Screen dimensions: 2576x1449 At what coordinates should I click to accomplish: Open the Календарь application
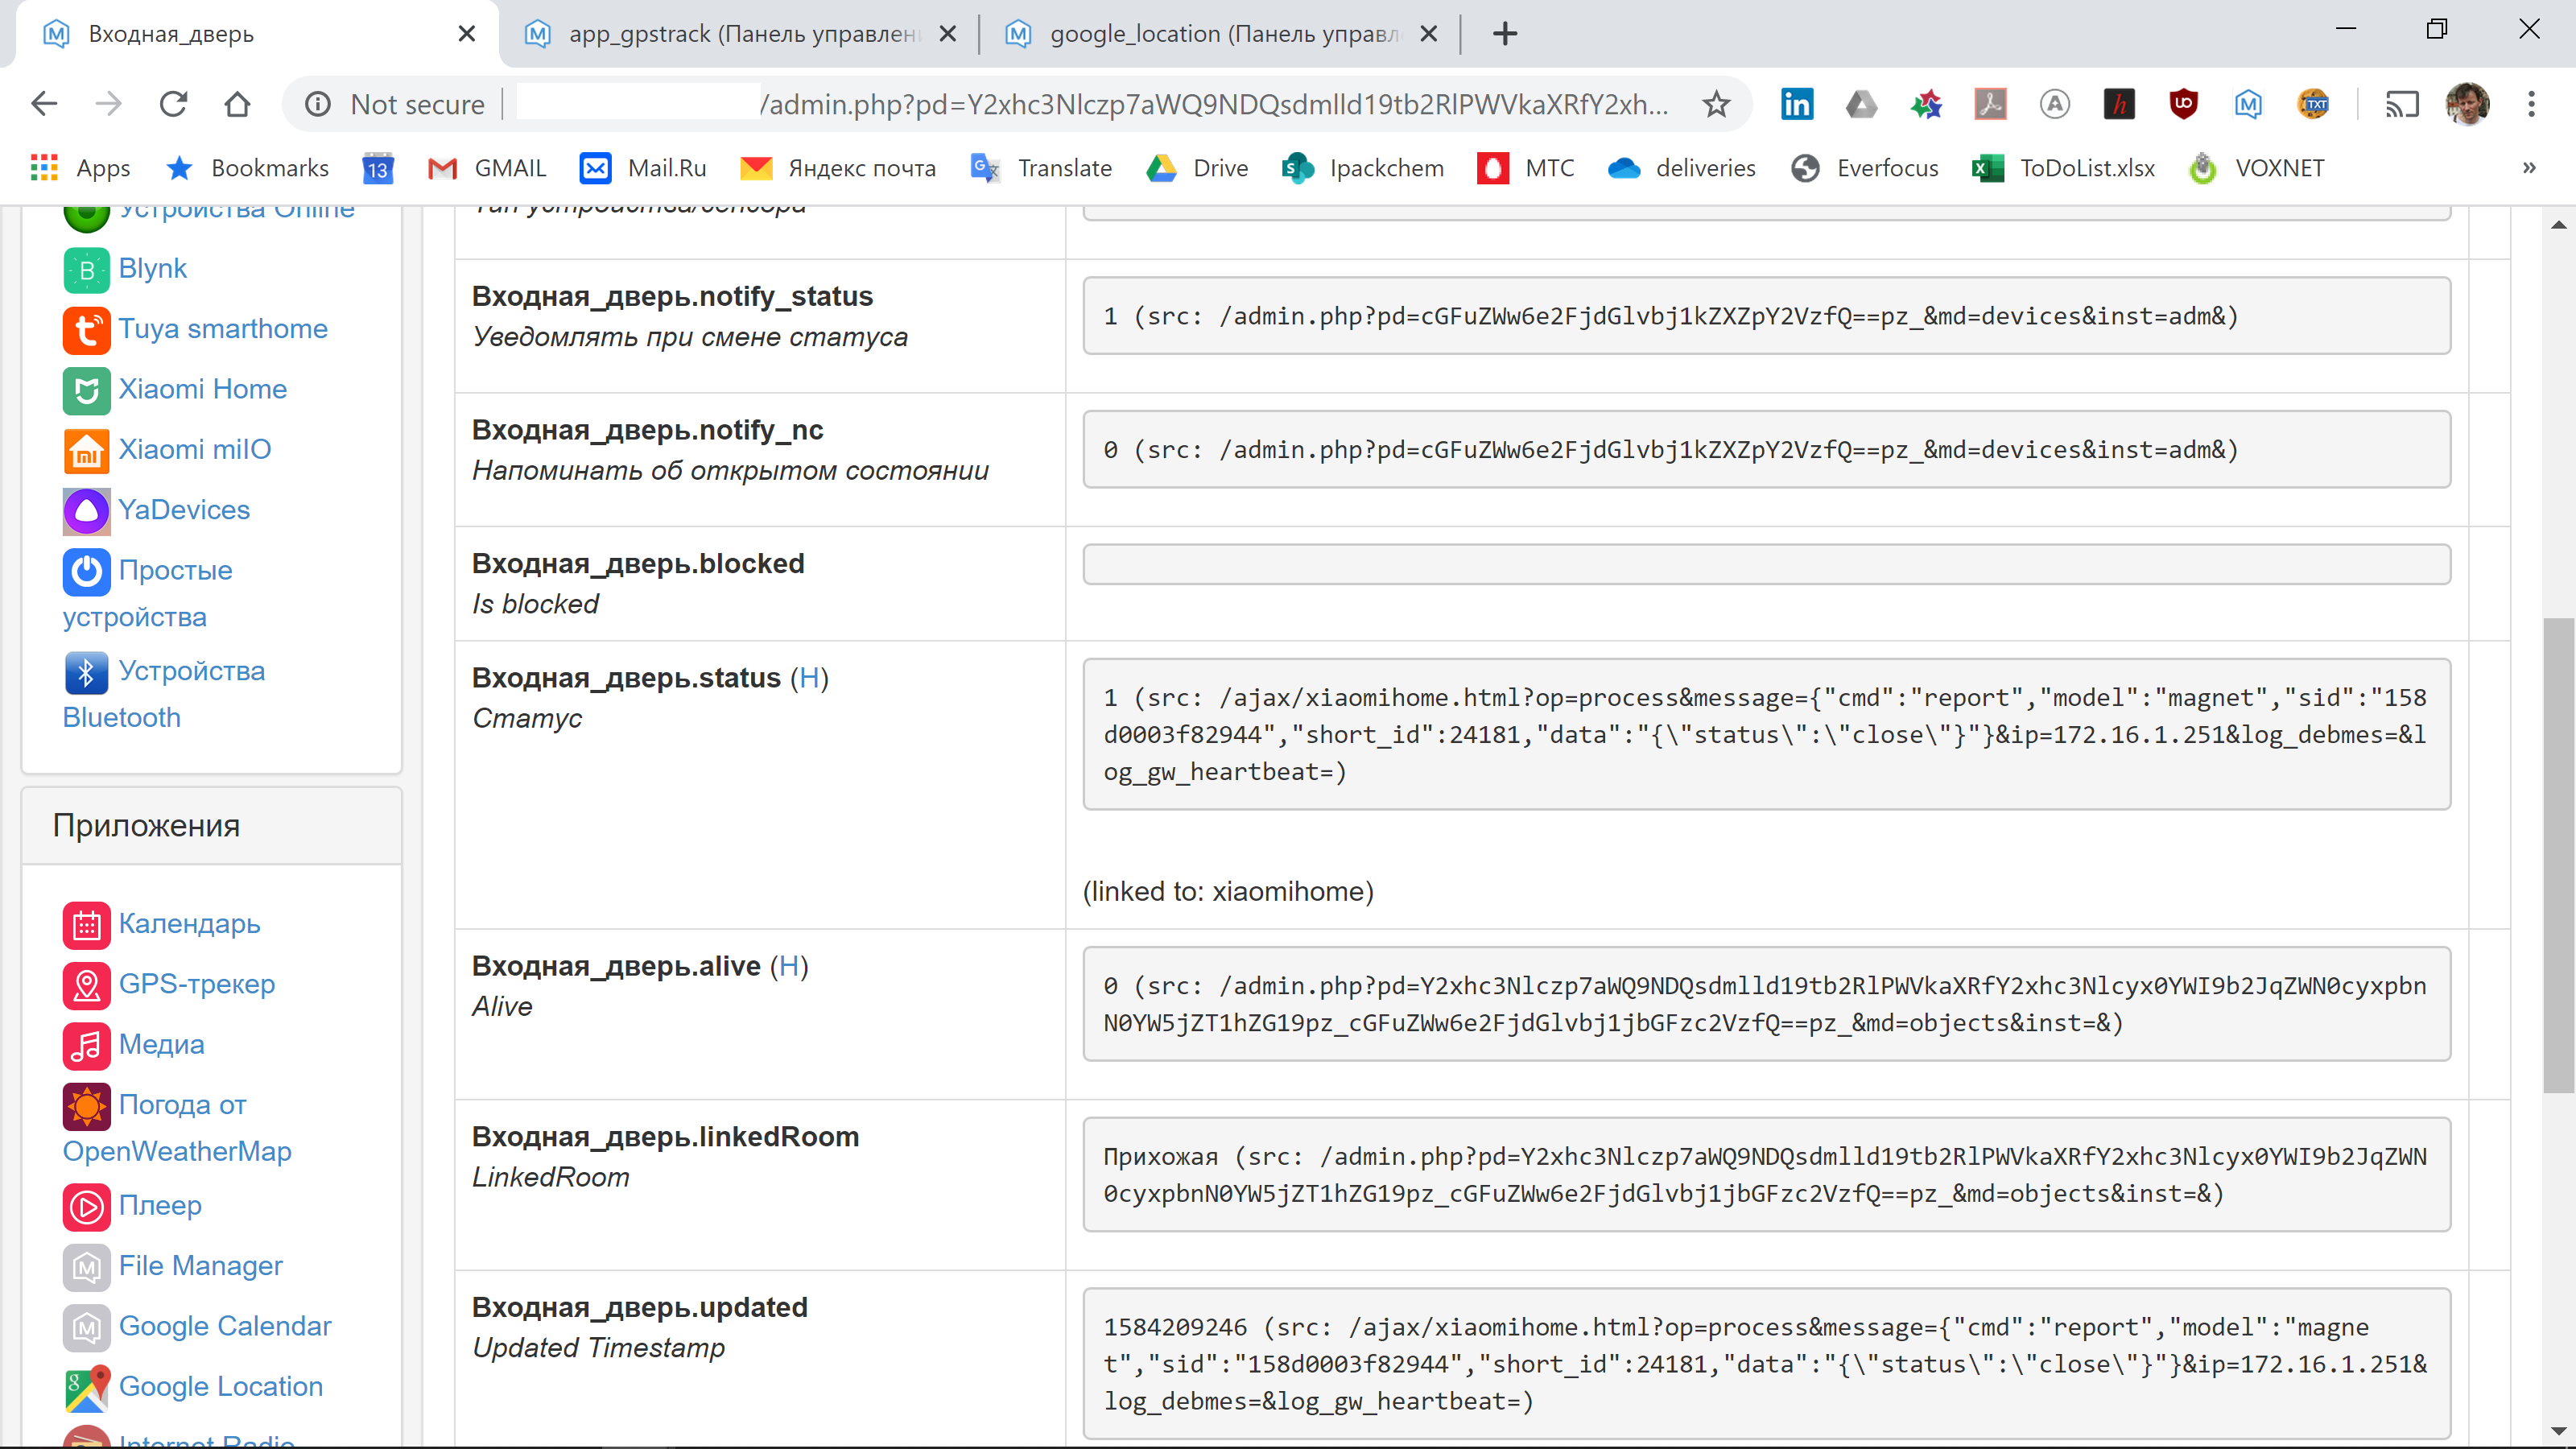tap(189, 925)
